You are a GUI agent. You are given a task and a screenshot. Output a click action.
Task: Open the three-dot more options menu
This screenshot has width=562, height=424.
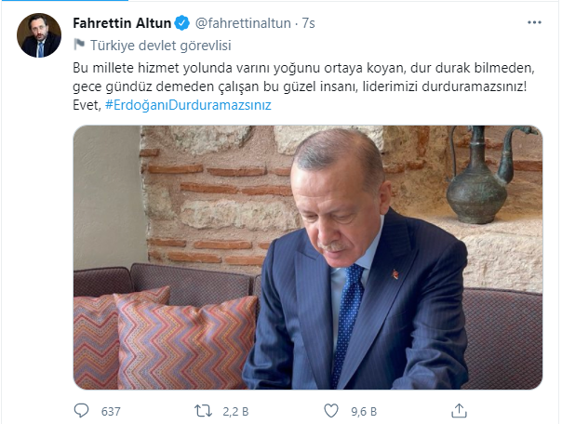[534, 22]
